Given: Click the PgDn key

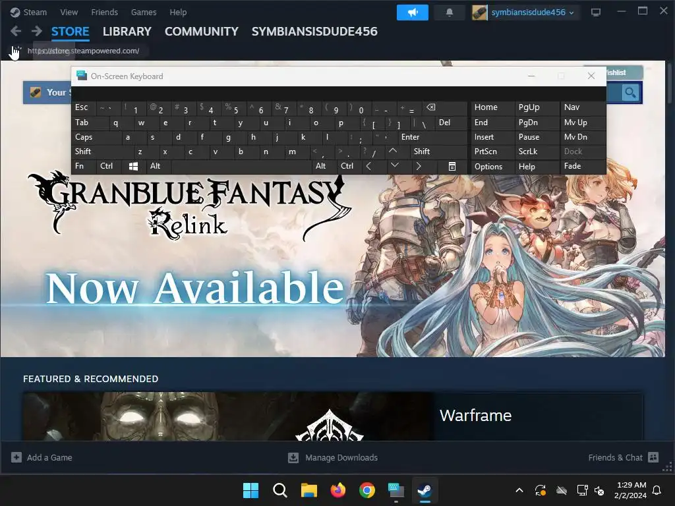Looking at the screenshot, I should 537,123.
